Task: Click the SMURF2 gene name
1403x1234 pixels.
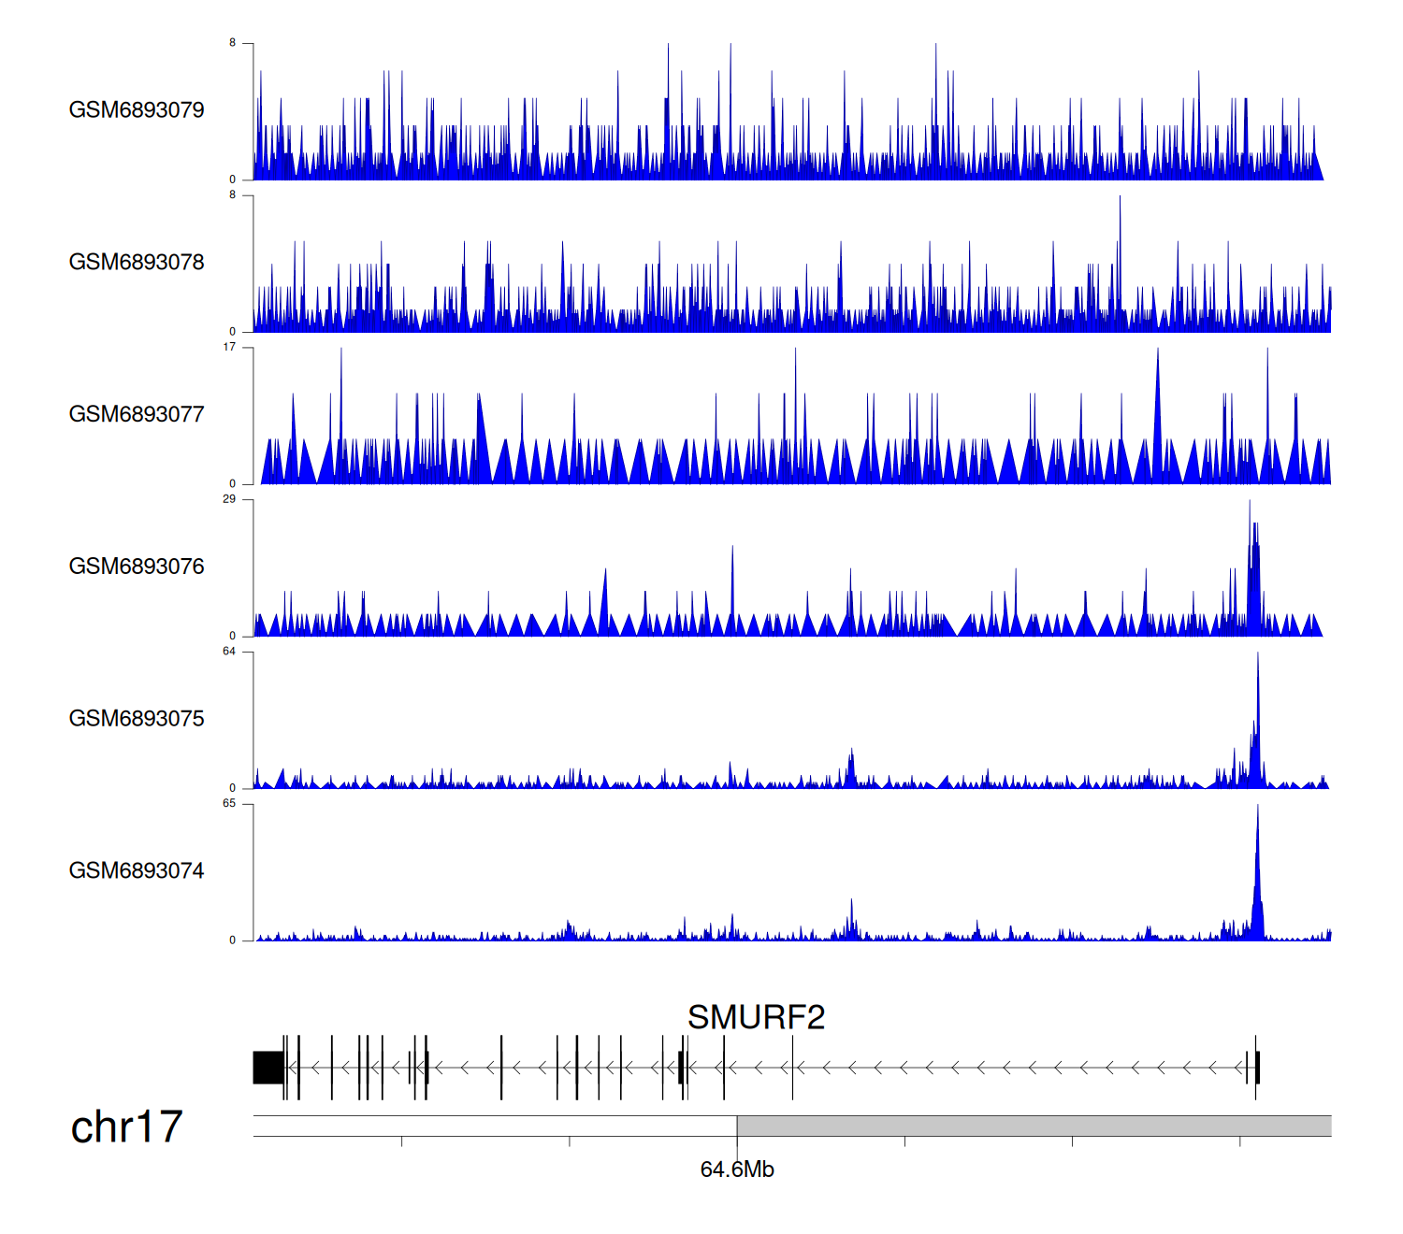Action: point(756,1017)
